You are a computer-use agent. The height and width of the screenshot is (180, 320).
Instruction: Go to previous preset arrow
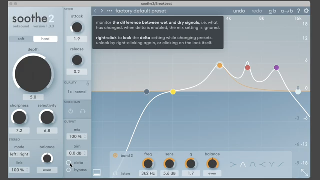coord(95,11)
